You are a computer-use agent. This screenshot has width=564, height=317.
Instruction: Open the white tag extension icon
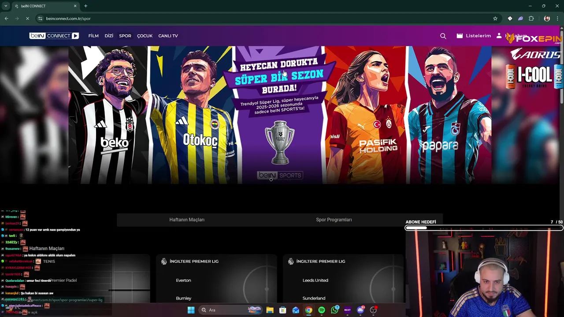point(510,18)
